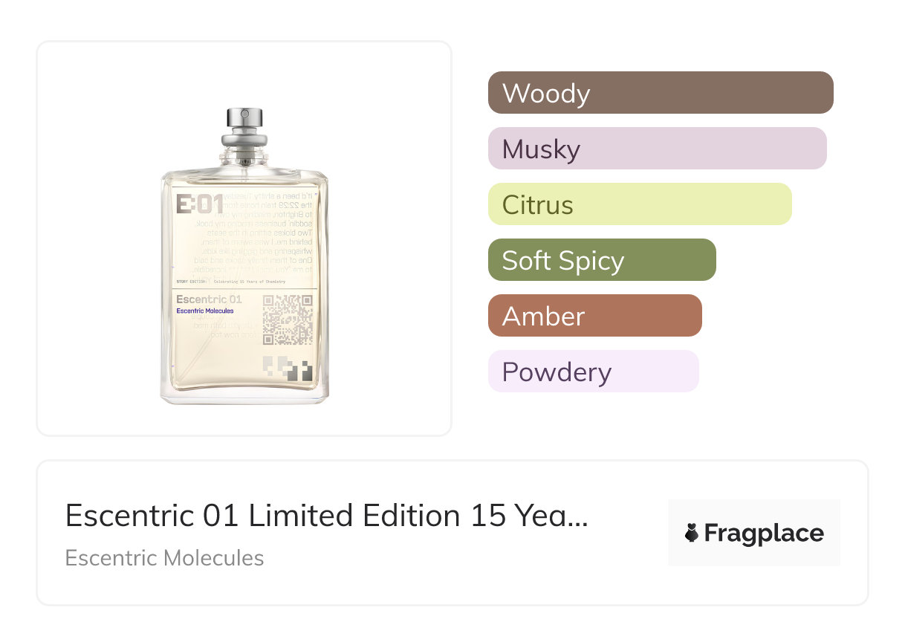
Task: Click the E01 logo on the bottle
Action: [x=198, y=204]
